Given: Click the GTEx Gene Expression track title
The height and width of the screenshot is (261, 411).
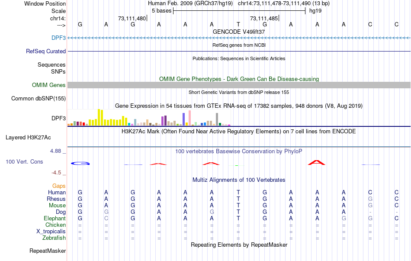Looking at the screenshot, I should (239, 106).
